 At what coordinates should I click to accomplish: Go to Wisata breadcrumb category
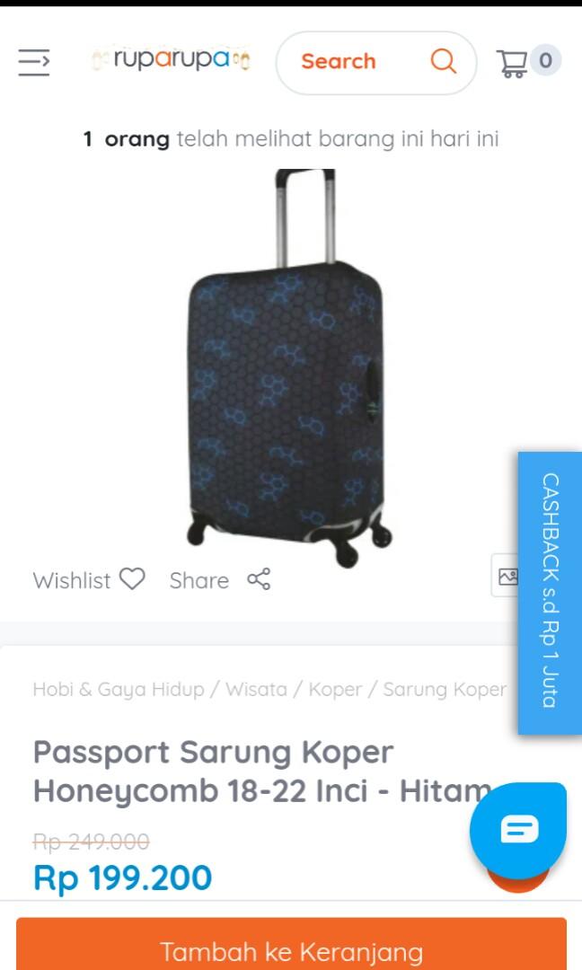point(256,689)
